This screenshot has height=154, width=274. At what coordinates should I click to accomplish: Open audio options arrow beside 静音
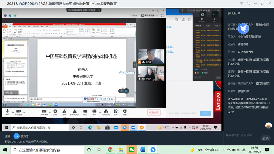coord(13,112)
